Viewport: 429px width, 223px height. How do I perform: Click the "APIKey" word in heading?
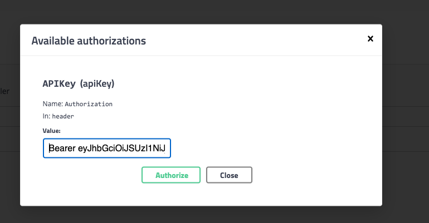click(59, 83)
